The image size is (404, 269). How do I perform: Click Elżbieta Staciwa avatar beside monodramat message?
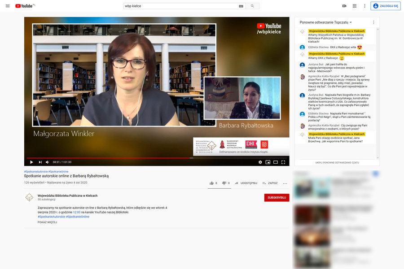pyautogui.click(x=303, y=114)
